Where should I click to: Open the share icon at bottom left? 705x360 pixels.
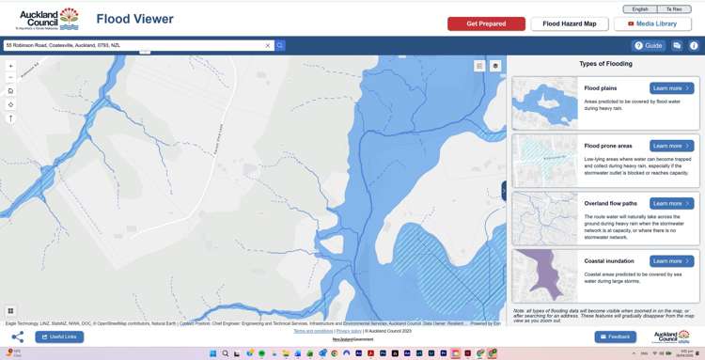click(18, 337)
